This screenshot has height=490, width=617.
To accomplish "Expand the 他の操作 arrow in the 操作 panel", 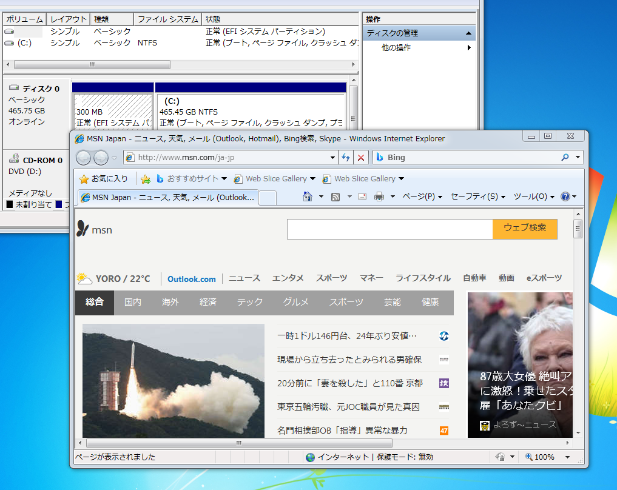I will pyautogui.click(x=469, y=46).
